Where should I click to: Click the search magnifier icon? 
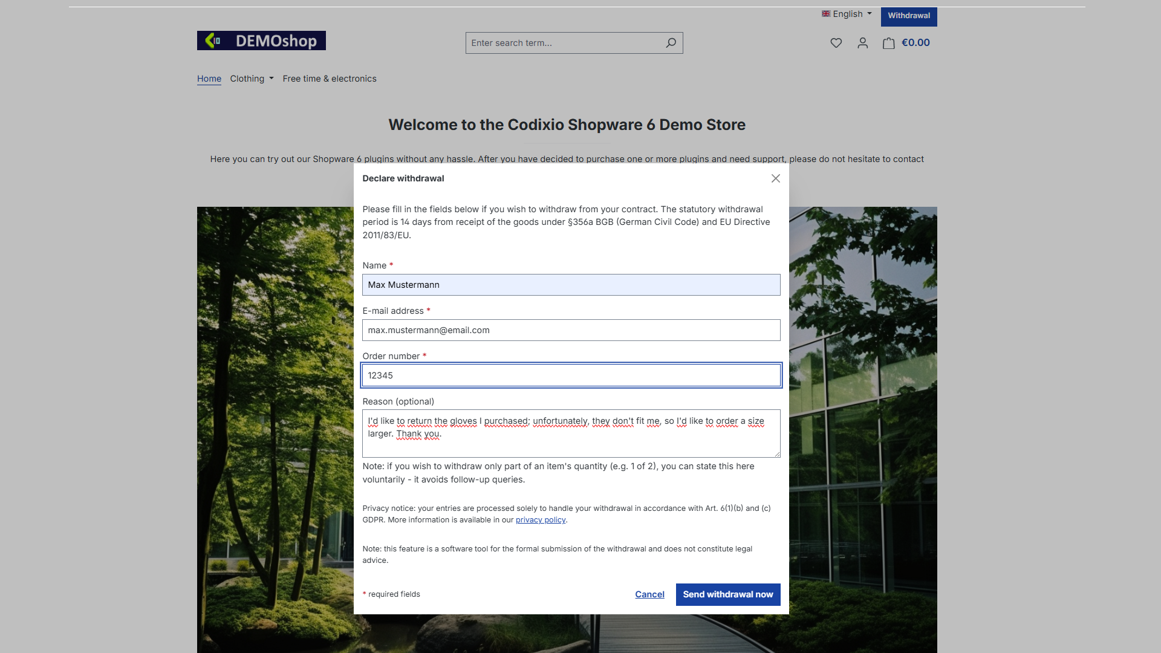(x=671, y=43)
